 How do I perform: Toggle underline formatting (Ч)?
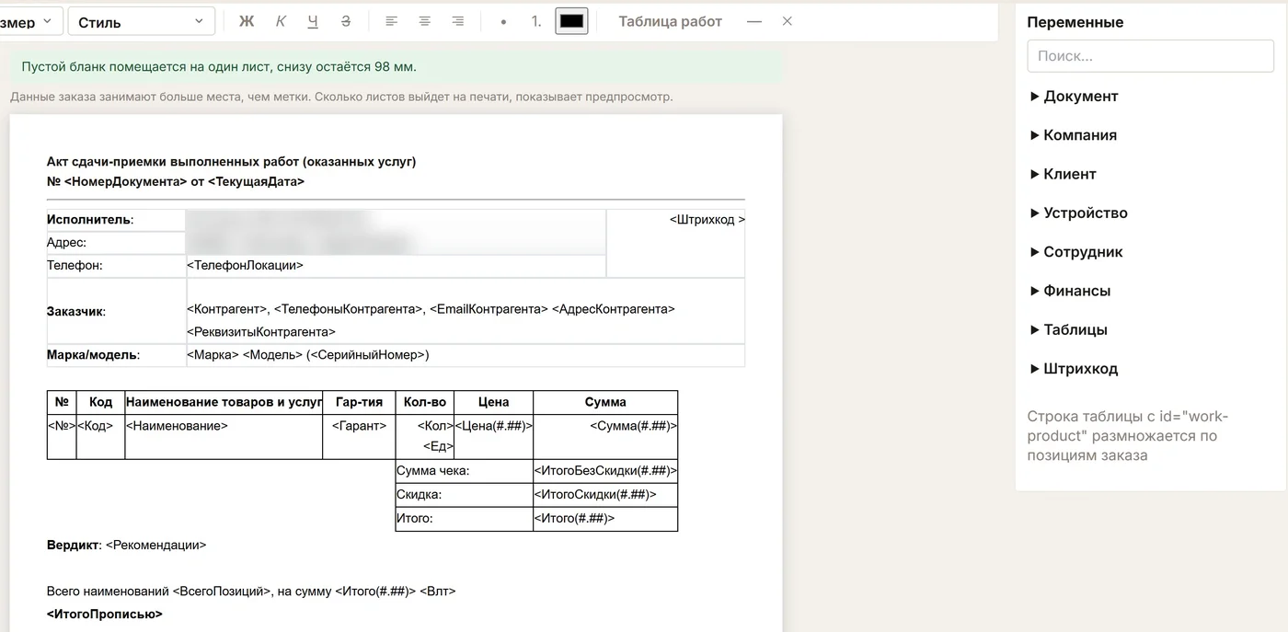313,21
